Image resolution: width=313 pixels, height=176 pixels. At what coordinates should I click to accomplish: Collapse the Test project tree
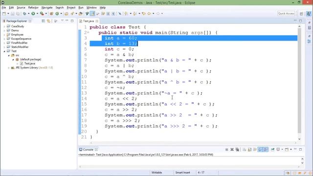(x=4, y=51)
